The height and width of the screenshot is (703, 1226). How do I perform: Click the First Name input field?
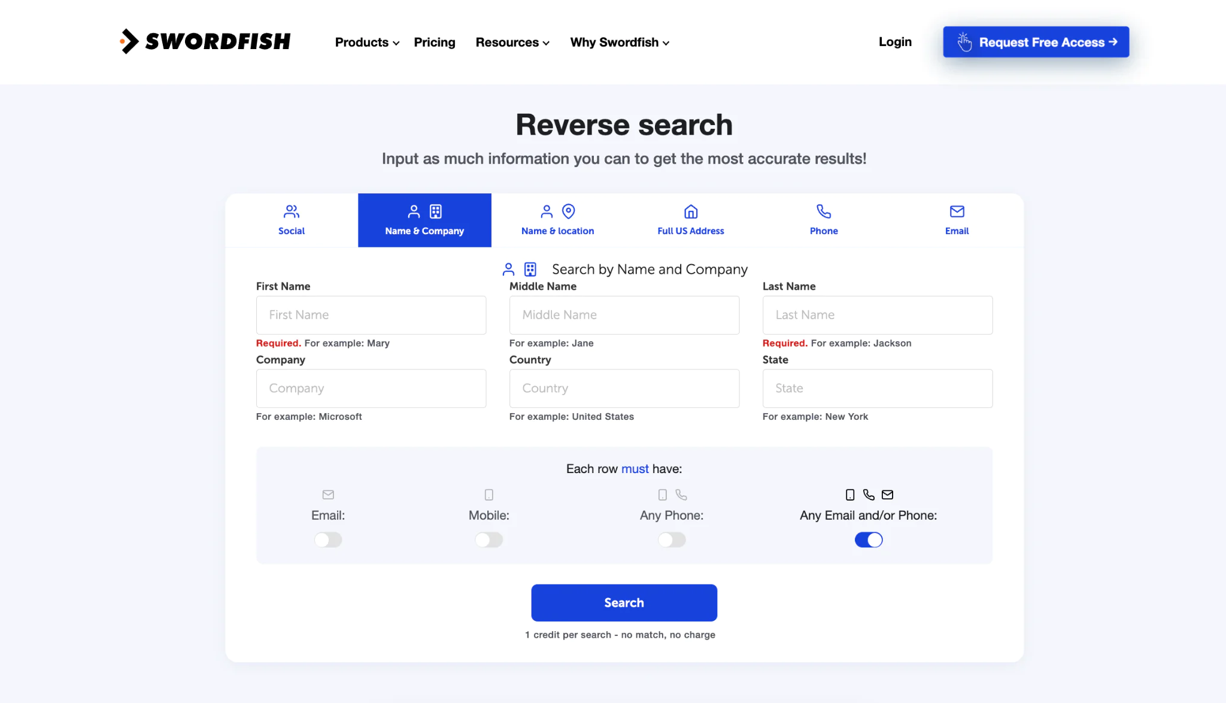coord(371,315)
